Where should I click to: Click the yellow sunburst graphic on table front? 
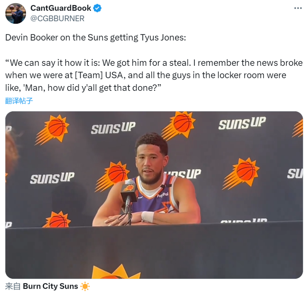click(116, 271)
